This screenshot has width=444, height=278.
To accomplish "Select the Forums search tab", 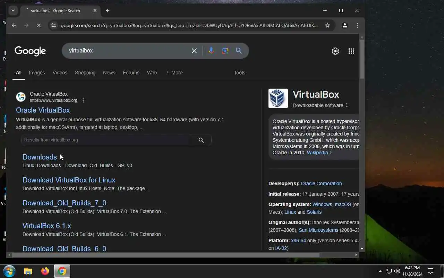I will [131, 73].
